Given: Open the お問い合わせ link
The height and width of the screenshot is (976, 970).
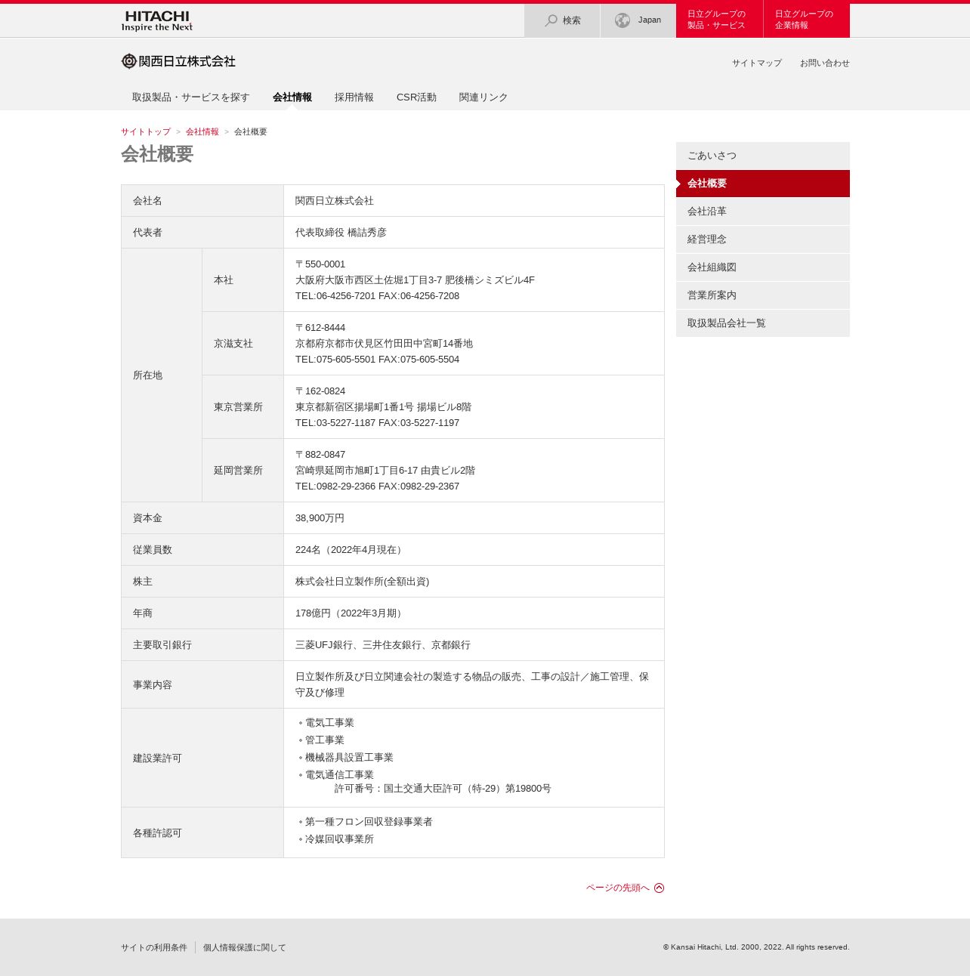Looking at the screenshot, I should coord(825,63).
